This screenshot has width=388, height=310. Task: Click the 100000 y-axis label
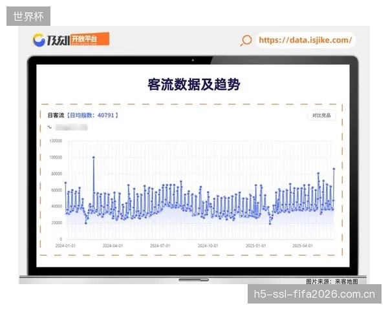[x=56, y=157]
